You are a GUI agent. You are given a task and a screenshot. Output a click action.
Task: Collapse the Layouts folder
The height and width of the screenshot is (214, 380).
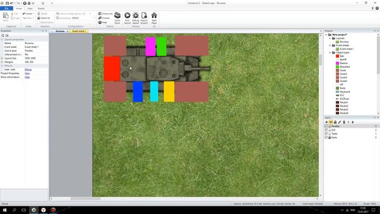click(x=330, y=38)
